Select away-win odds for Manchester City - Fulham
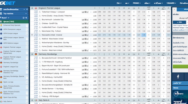The image size is (188, 104). [x=109, y=31]
